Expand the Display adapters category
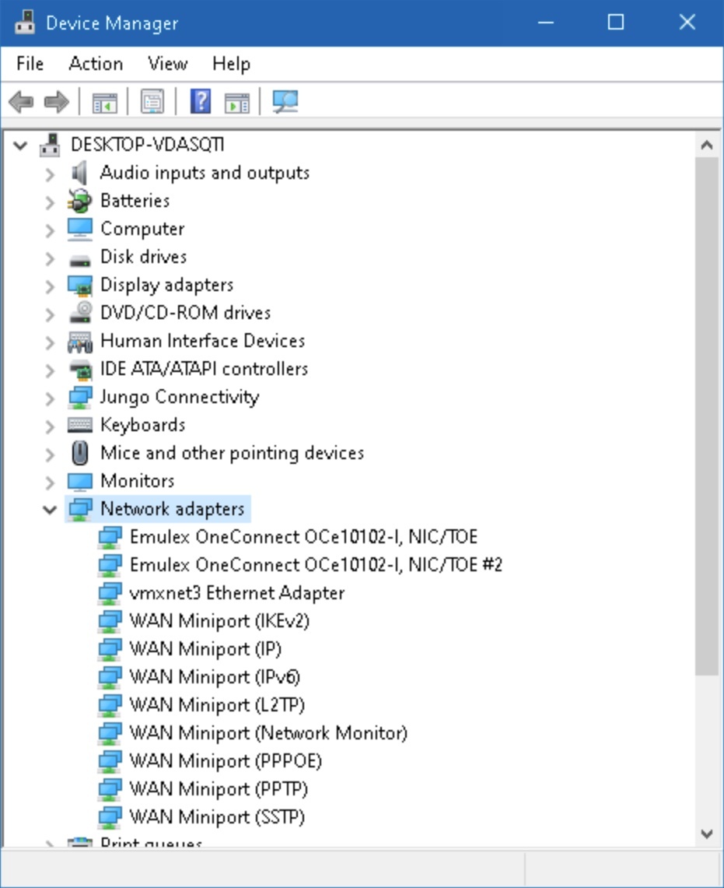Viewport: 724px width, 888px height. coord(50,286)
